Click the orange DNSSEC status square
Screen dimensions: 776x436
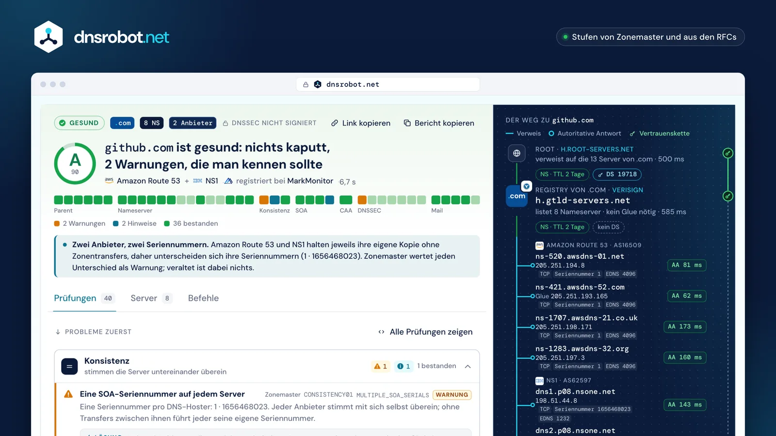362,200
